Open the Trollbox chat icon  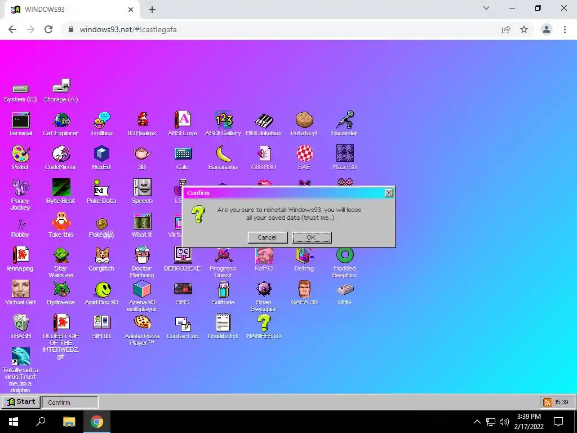pyautogui.click(x=101, y=120)
